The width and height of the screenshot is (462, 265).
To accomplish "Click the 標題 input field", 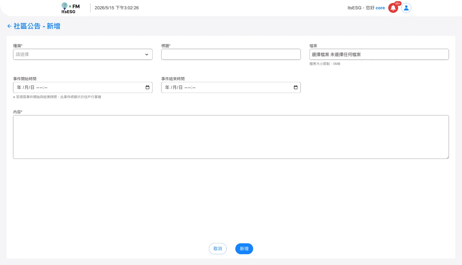I will point(231,54).
